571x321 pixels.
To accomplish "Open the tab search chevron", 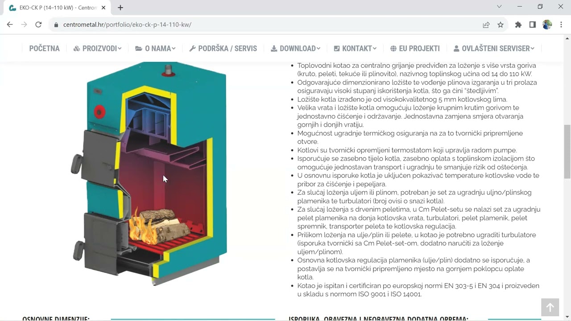I will [x=499, y=7].
